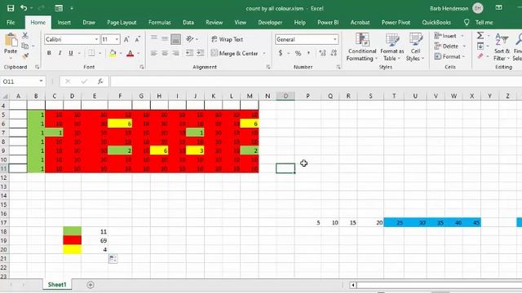Decrease the indent

[x=189, y=53]
